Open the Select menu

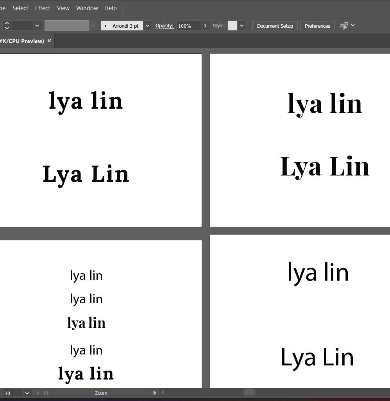pos(20,8)
